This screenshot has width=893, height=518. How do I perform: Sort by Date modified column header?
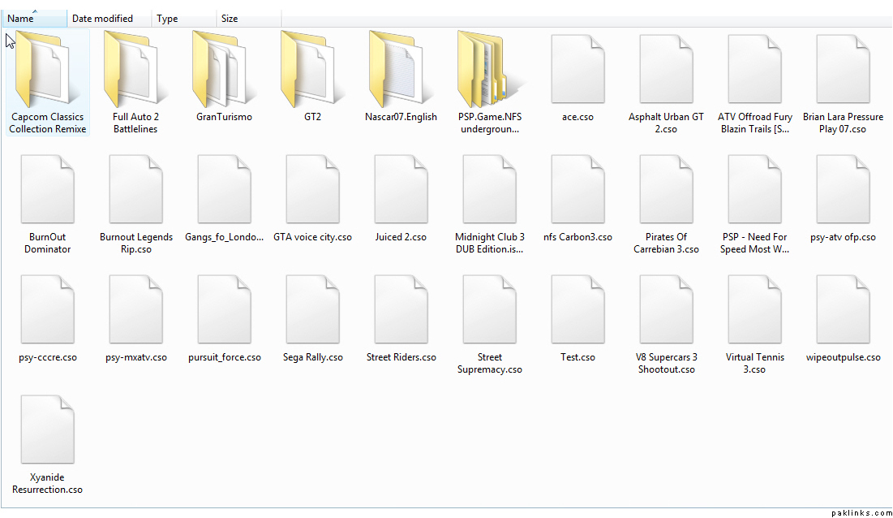pos(102,19)
